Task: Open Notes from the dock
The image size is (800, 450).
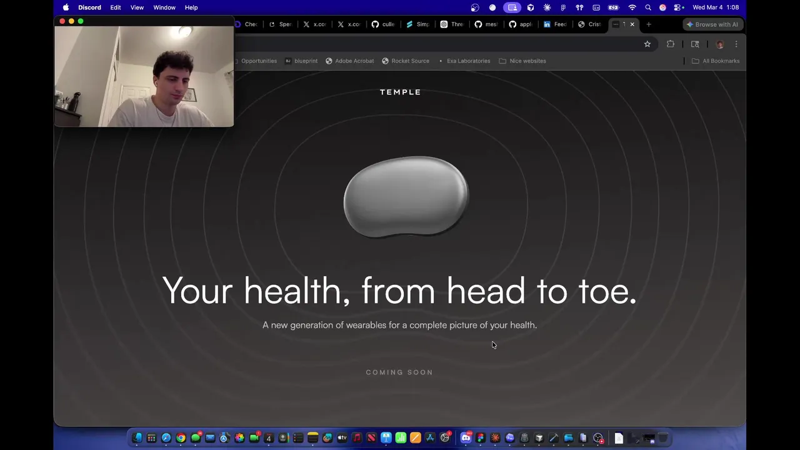Action: tap(312, 438)
